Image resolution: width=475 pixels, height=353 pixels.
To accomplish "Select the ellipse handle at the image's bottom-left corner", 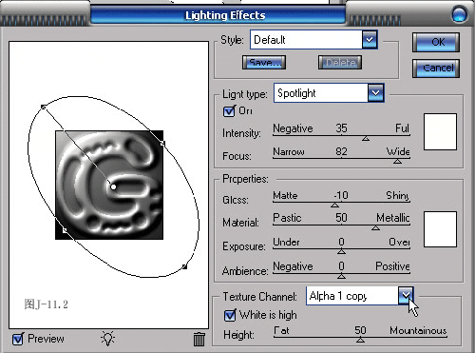I will 65,230.
